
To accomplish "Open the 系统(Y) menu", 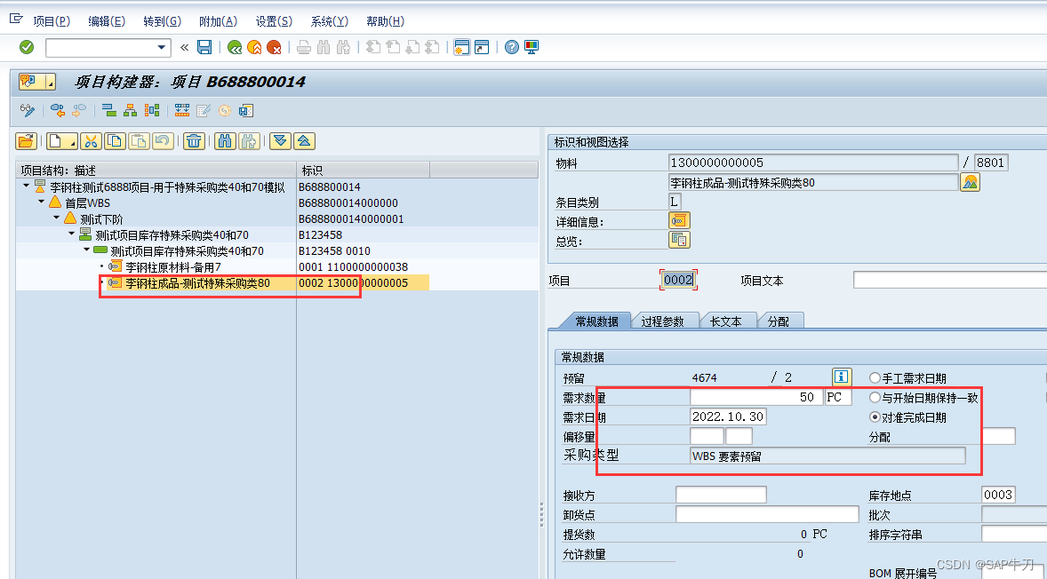I will (329, 21).
